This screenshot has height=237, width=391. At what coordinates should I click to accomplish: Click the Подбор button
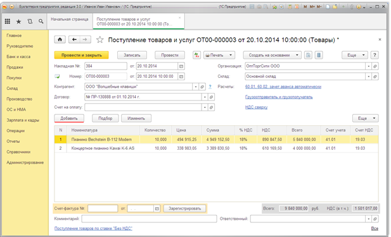[x=105, y=118]
